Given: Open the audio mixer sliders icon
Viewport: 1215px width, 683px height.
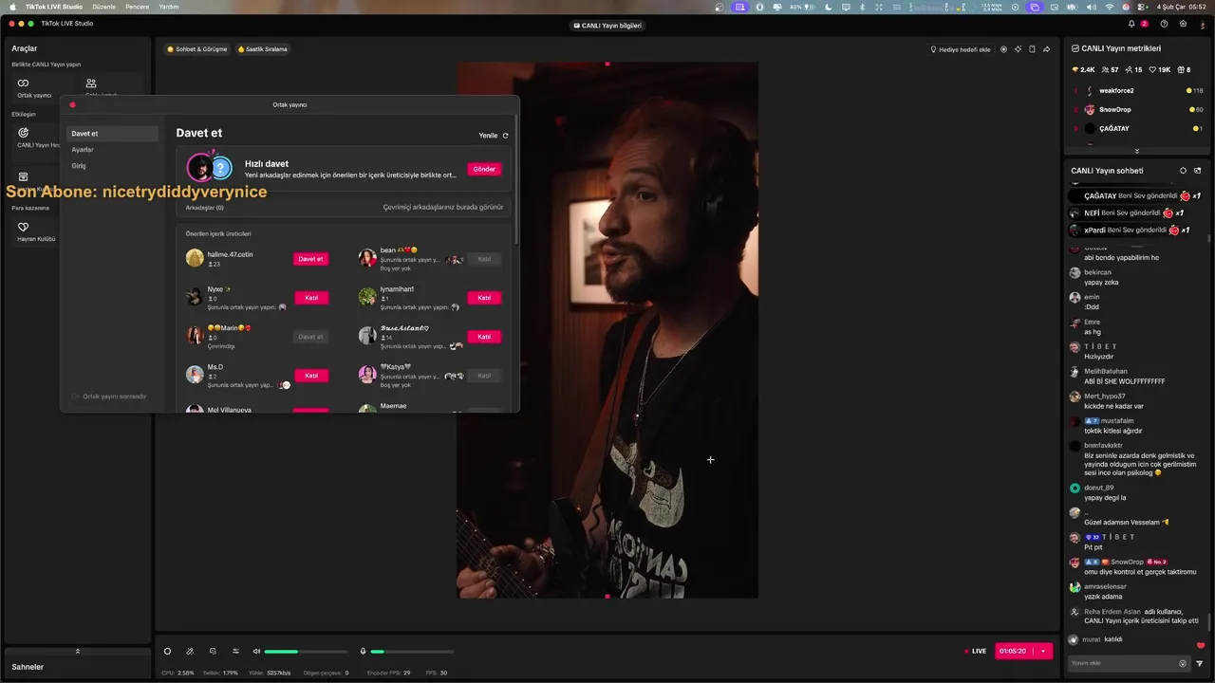Looking at the screenshot, I should coord(235,651).
